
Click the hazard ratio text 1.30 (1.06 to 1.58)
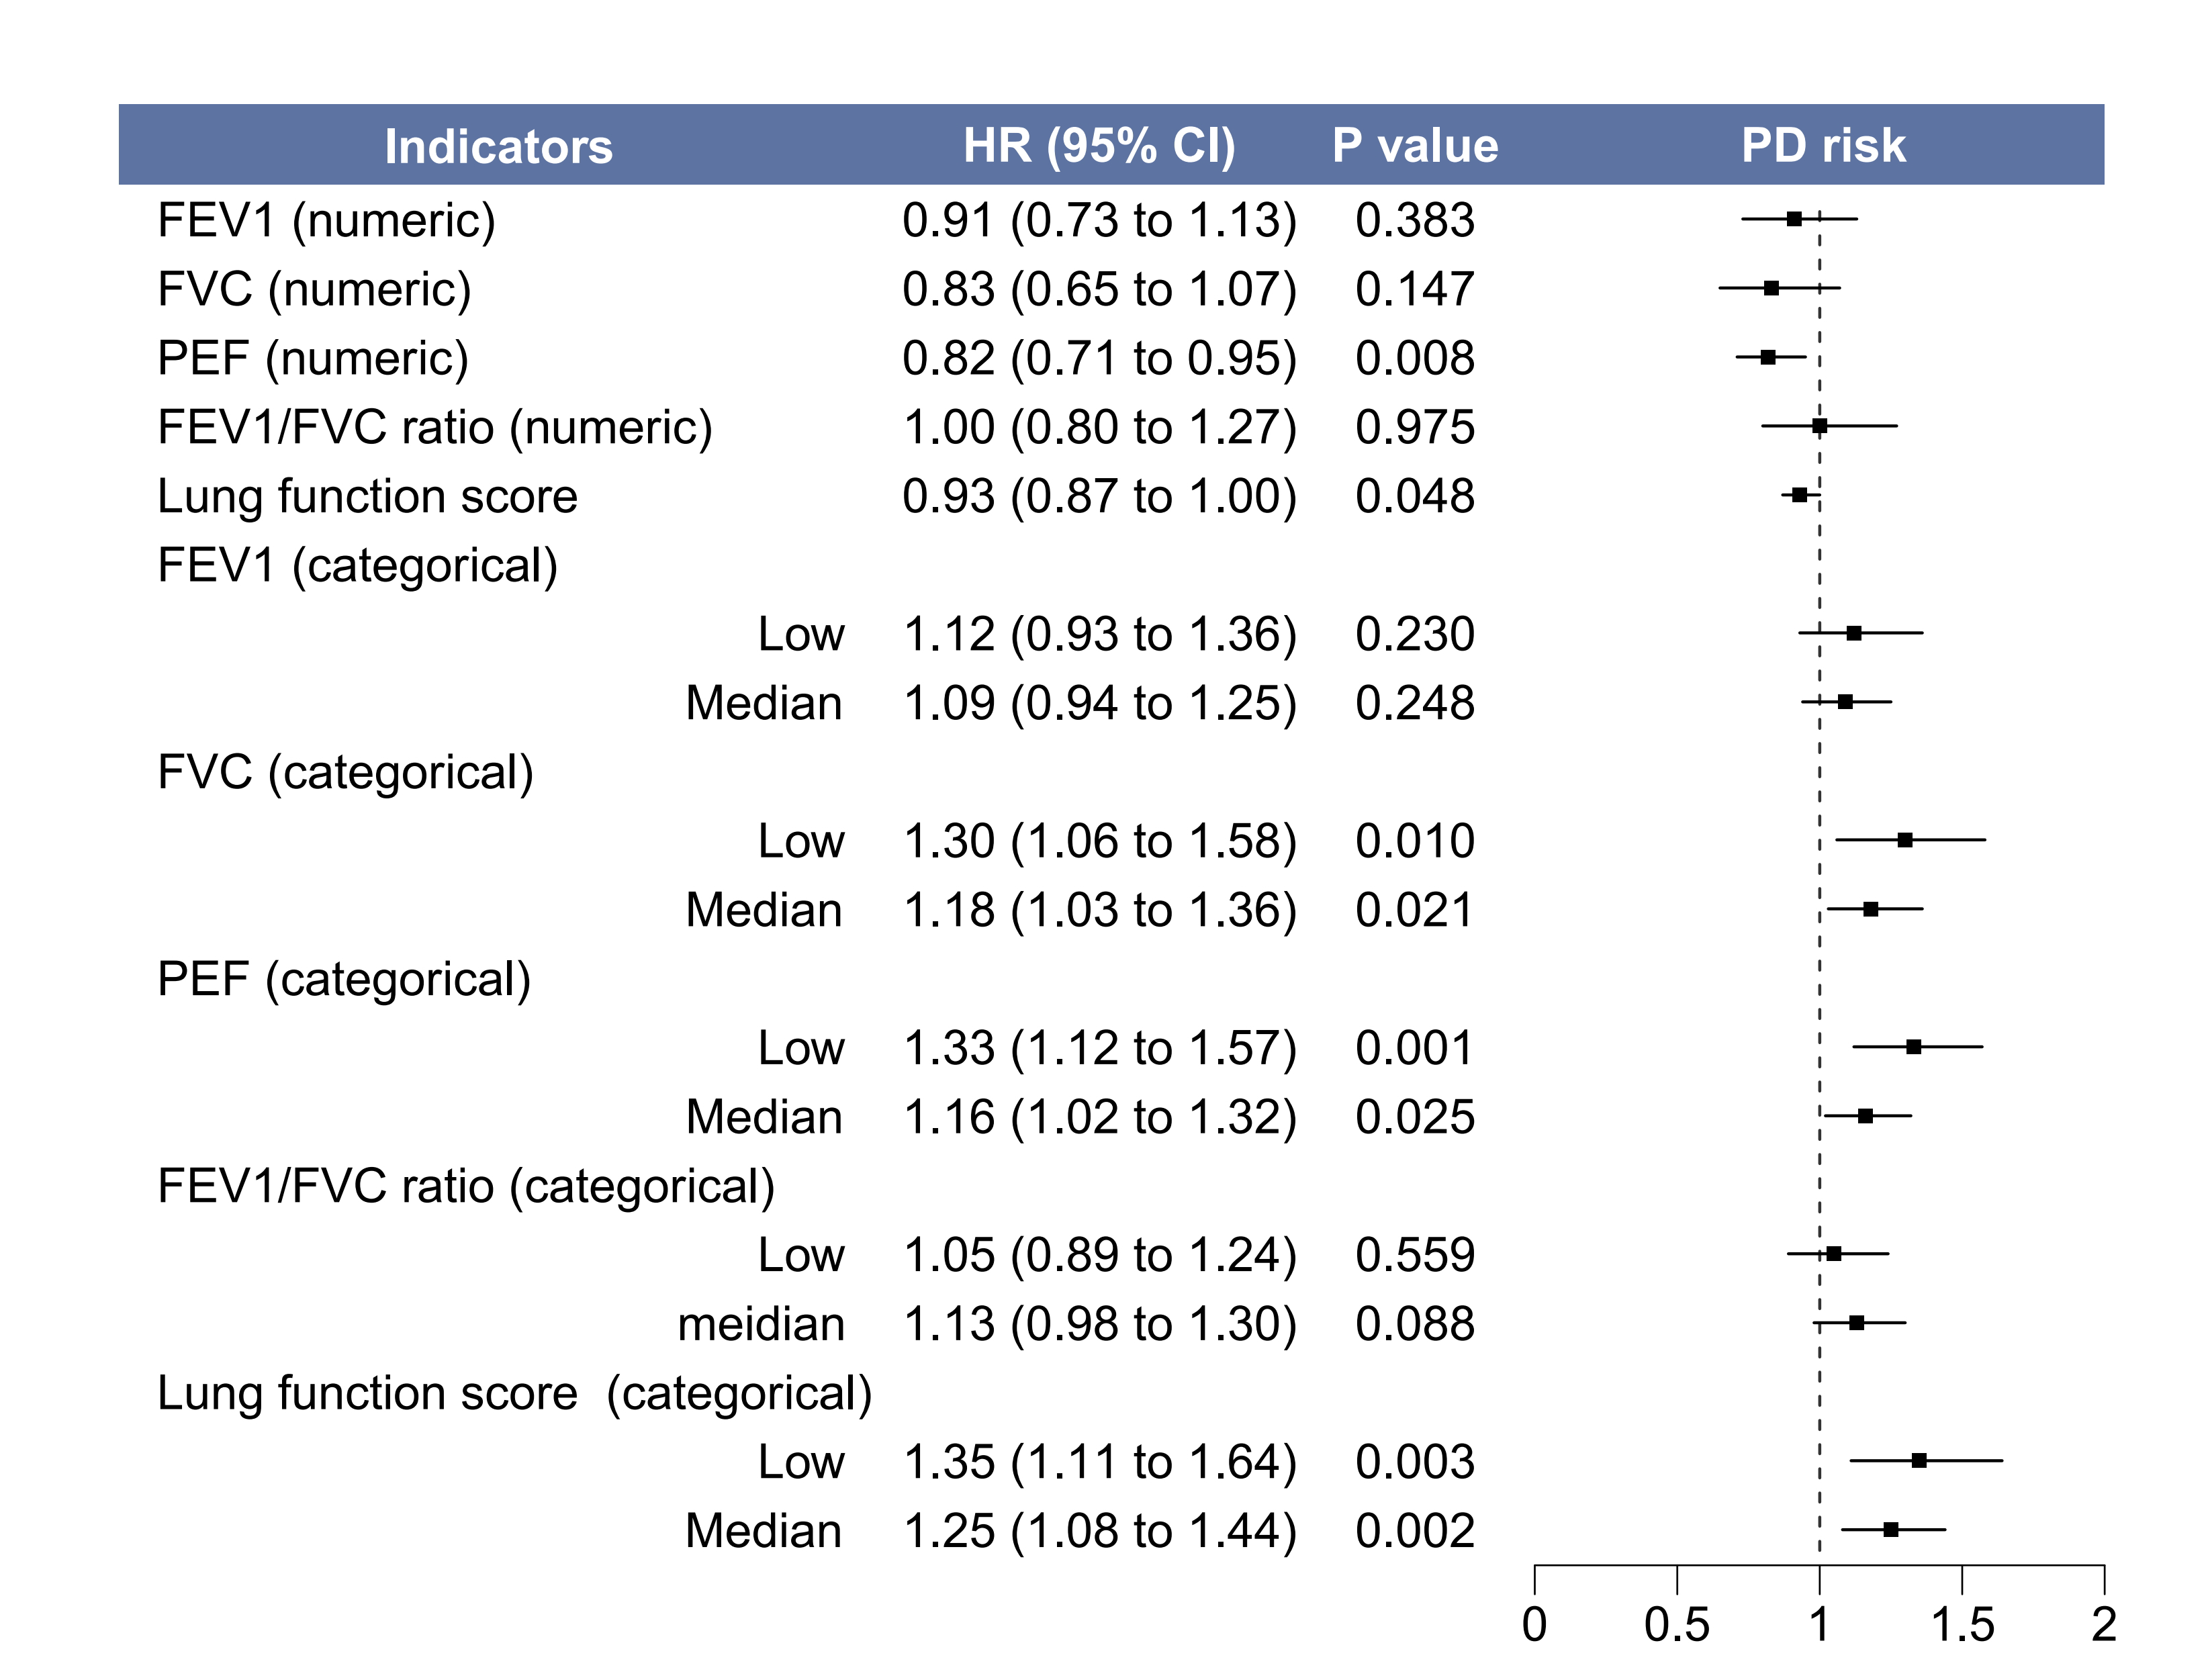pyautogui.click(x=1099, y=841)
